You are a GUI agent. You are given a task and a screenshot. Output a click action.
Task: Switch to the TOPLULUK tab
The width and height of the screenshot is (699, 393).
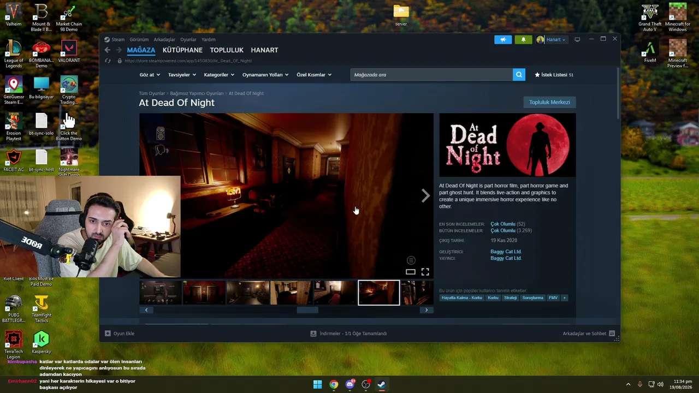pos(227,50)
